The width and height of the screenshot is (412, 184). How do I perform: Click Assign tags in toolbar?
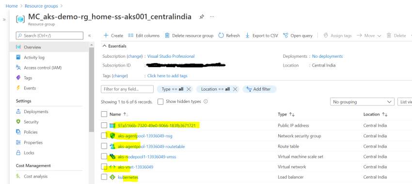tap(337, 35)
